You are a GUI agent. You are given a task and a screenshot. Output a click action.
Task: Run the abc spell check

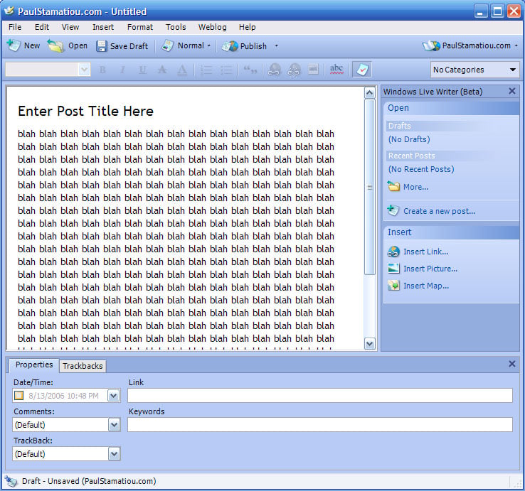point(336,69)
